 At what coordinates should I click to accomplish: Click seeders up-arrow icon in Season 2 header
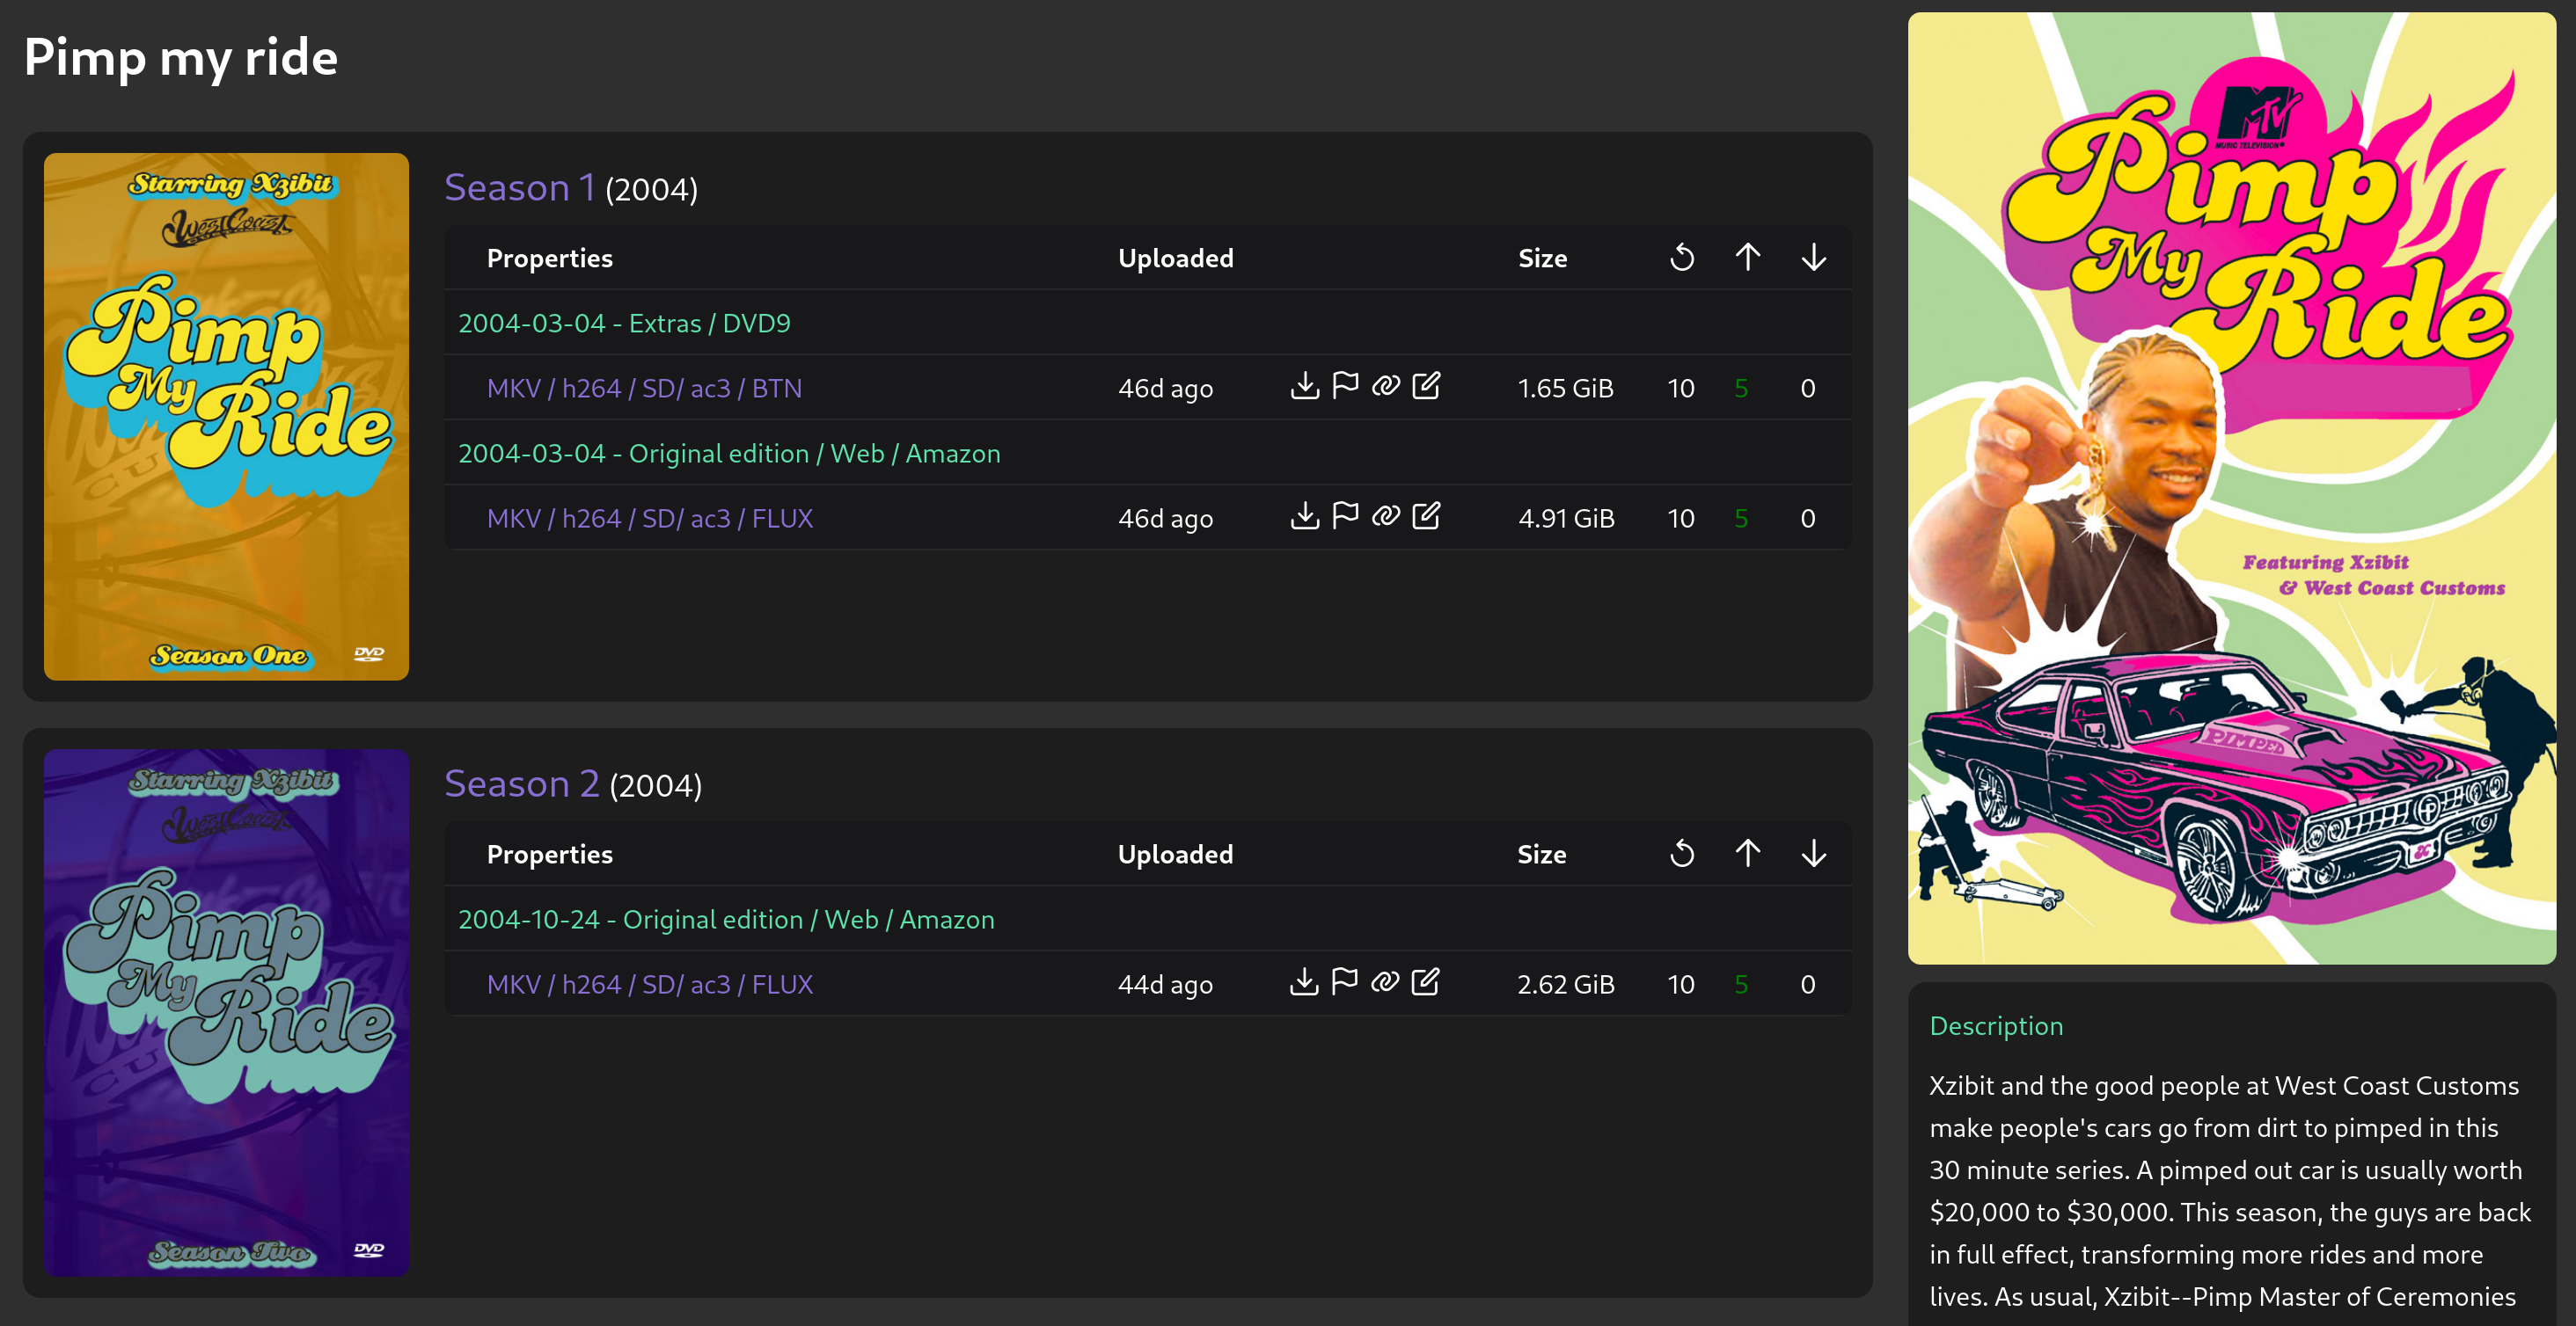point(1748,853)
